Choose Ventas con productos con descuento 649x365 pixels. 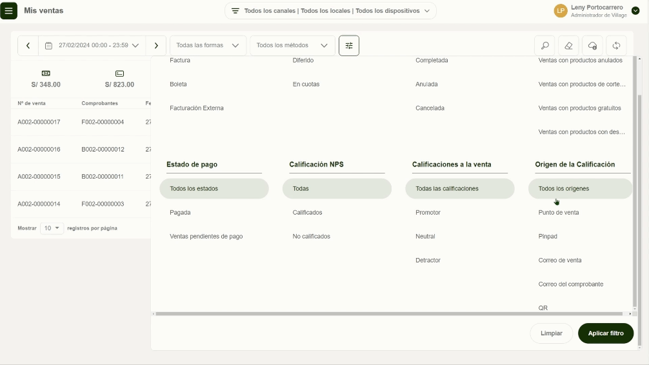point(581,132)
